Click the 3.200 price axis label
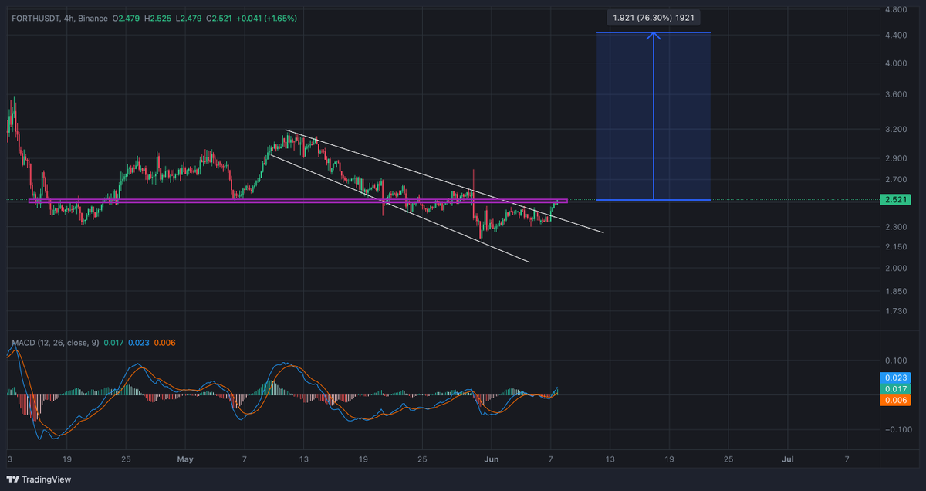The image size is (926, 491). click(x=895, y=129)
